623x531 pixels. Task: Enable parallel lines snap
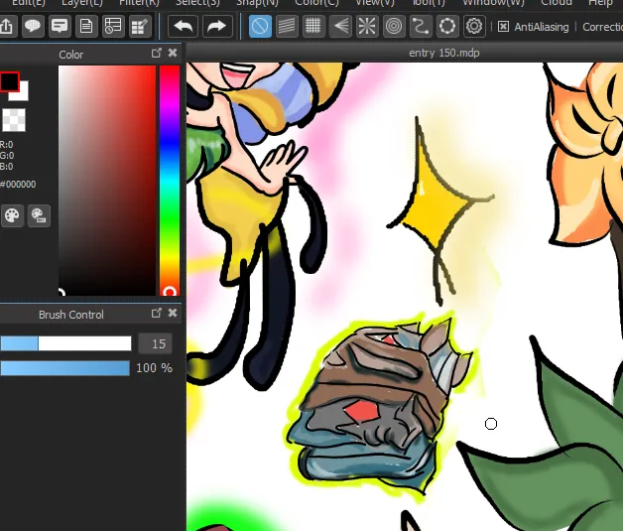click(287, 27)
